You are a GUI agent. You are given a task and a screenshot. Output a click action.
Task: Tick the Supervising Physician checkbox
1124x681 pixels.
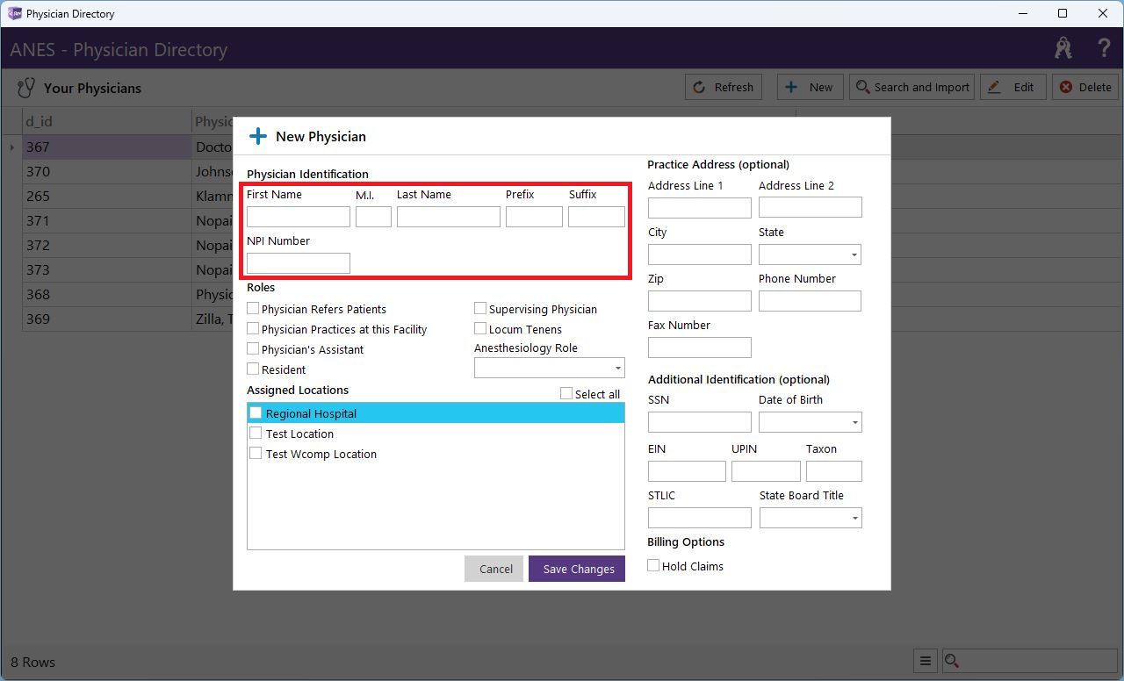pos(480,308)
